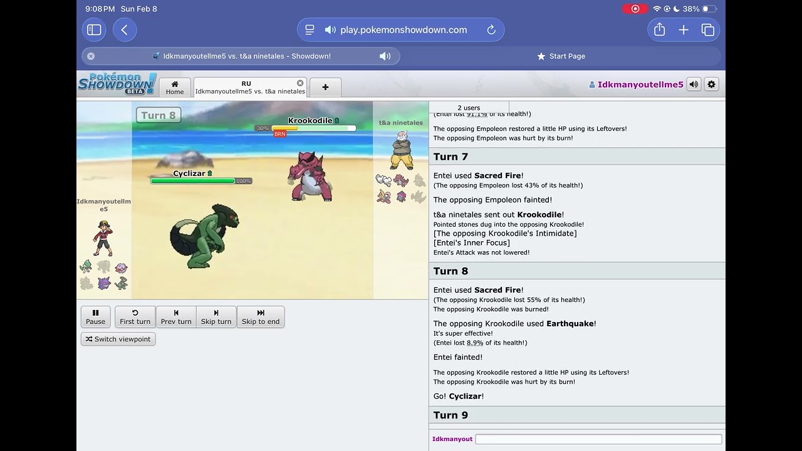This screenshot has height=451, width=802.
Task: Toggle Showdown sound volume button
Action: coord(694,84)
